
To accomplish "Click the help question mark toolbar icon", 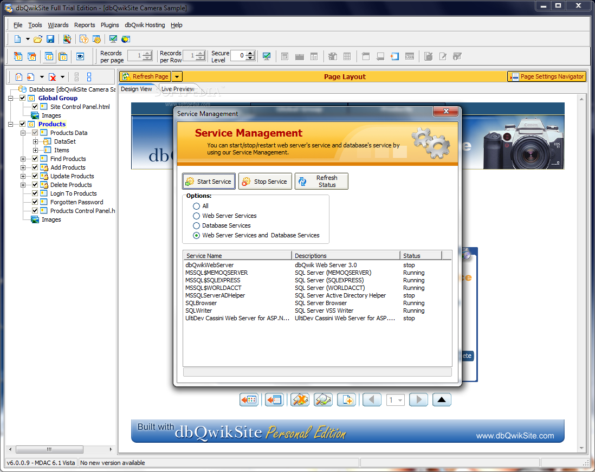I will (x=84, y=39).
